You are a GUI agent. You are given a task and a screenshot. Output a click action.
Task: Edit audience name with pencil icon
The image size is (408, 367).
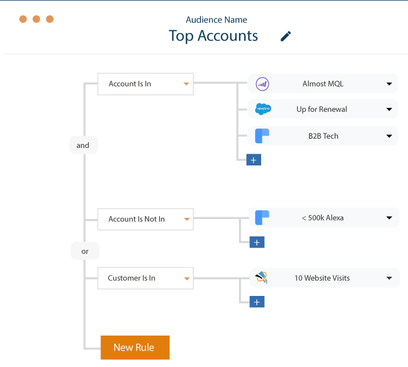(286, 36)
